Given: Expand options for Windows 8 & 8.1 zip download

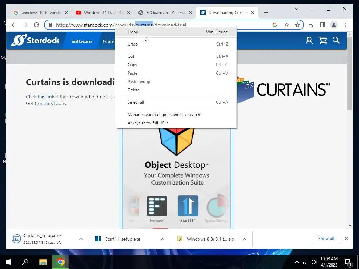Looking at the screenshot, I should (244, 239).
